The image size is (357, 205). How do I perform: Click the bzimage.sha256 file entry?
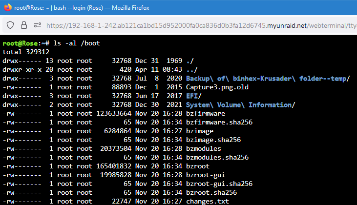[x=213, y=140]
